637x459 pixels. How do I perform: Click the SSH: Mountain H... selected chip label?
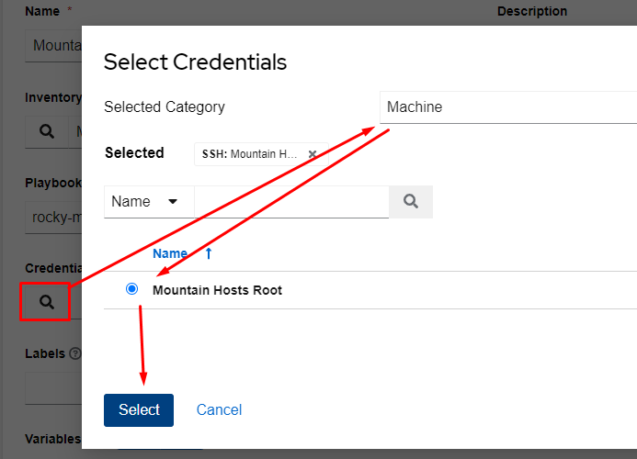[251, 154]
